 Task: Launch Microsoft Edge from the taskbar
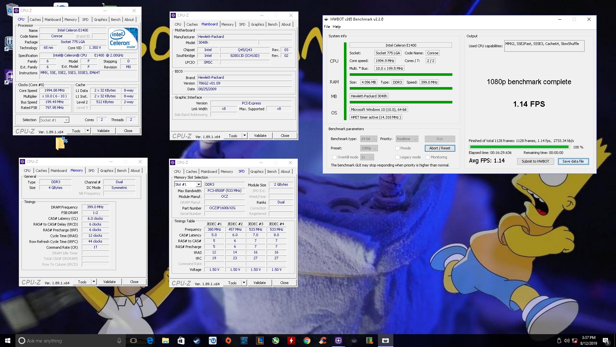[150, 341]
